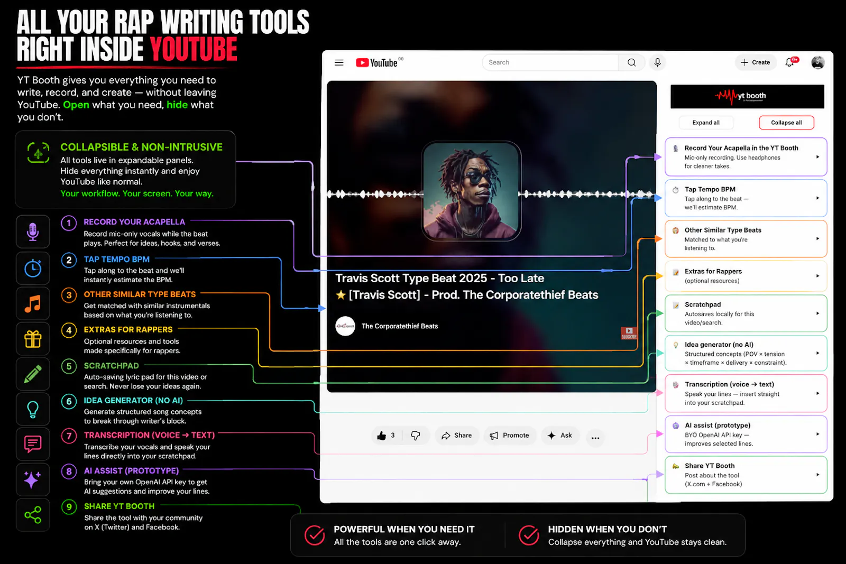Screen dimensions: 846x564
Task: Click the like count 3
Action: tap(393, 436)
